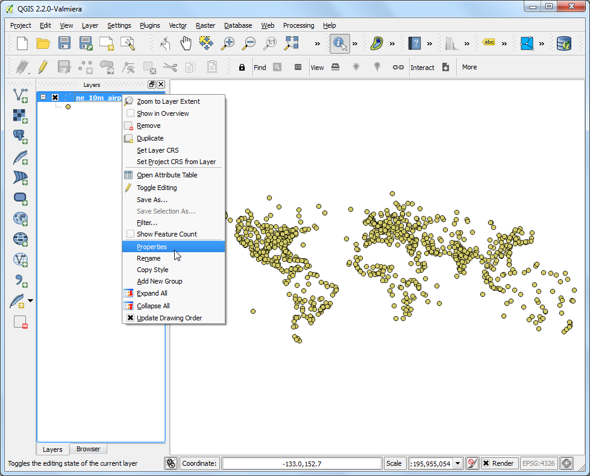The image size is (590, 476).
Task: Open a project using the folder icon
Action: coord(43,43)
